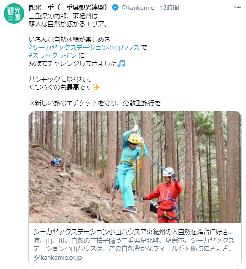Click the tweet text line 三重県の南部、東紀州は

pos(63,16)
